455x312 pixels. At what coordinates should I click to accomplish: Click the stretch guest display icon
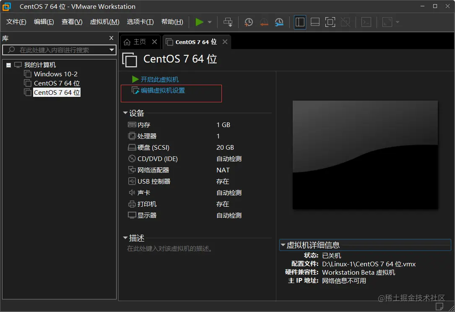coord(387,22)
